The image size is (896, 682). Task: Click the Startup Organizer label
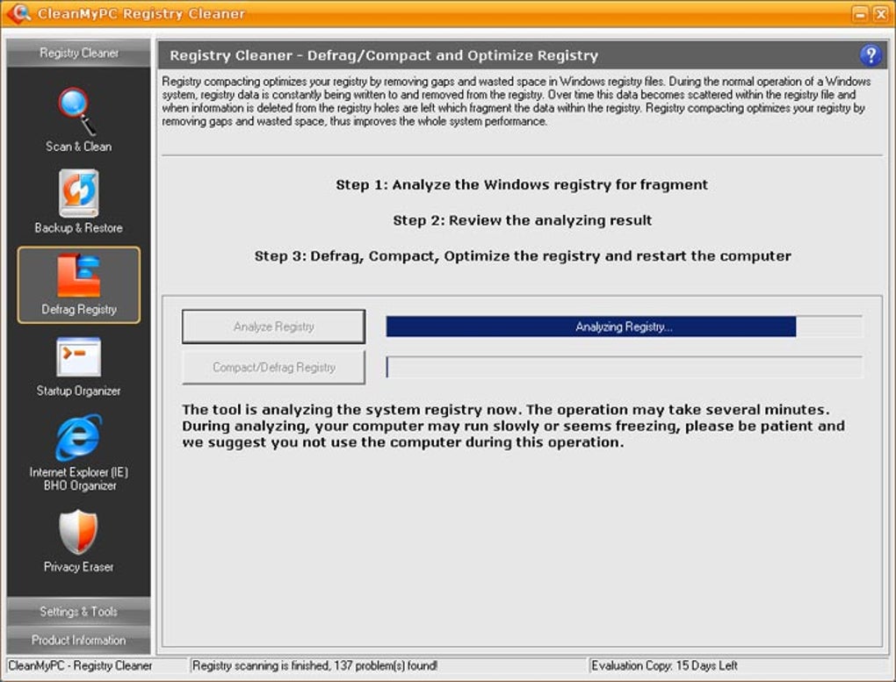click(79, 391)
